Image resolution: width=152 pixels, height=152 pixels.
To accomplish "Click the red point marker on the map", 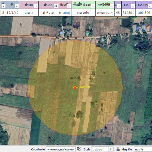I will [75, 88].
